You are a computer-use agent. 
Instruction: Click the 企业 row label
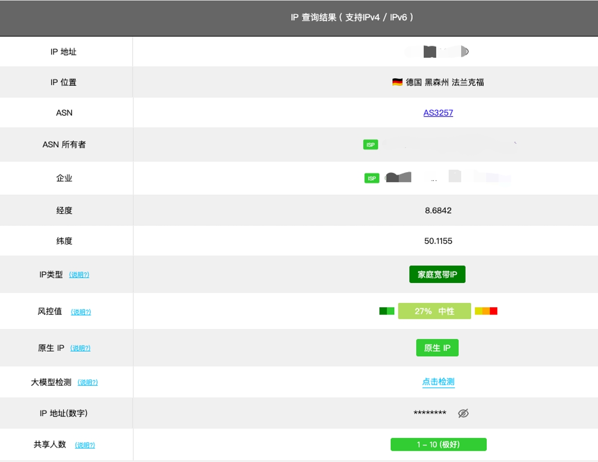tap(64, 178)
